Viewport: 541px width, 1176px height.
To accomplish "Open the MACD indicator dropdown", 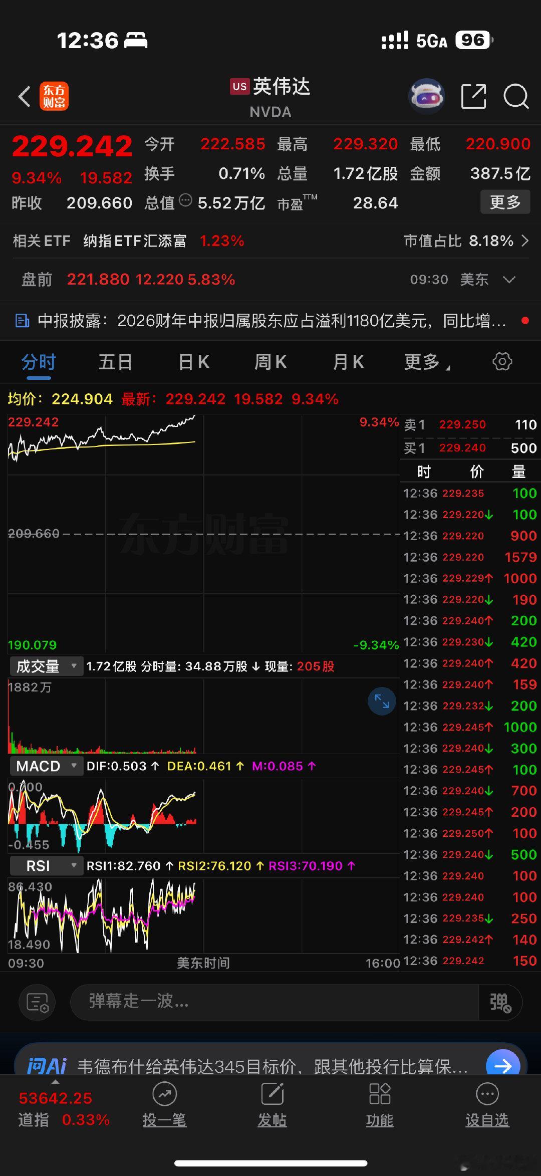I will click(x=46, y=766).
